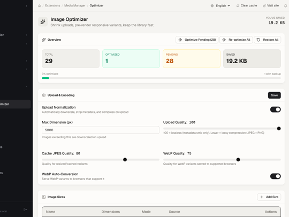Click the globe language icon
The width and height of the screenshot is (289, 217).
[212, 6]
